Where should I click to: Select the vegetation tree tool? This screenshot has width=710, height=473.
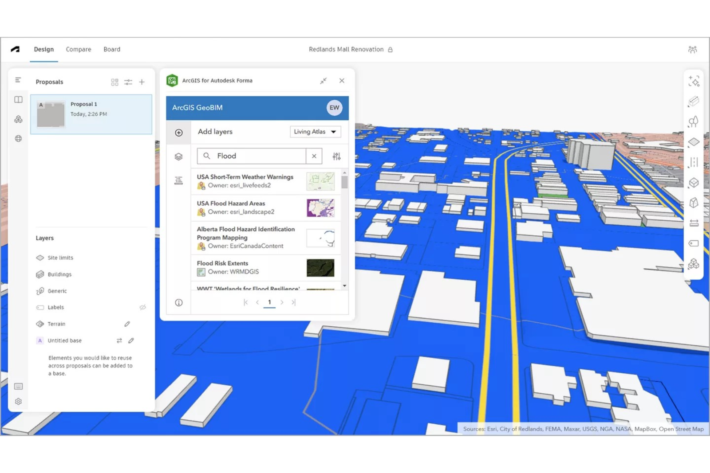pos(694,122)
